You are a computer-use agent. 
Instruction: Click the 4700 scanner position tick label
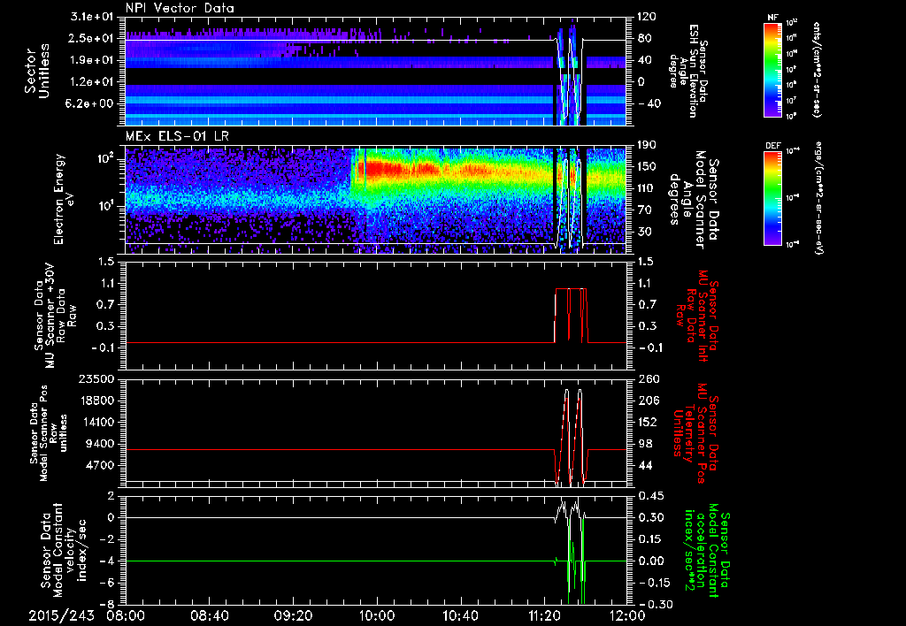click(102, 465)
